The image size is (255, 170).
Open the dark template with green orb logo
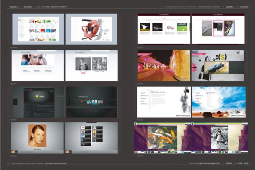pyautogui.click(x=39, y=102)
